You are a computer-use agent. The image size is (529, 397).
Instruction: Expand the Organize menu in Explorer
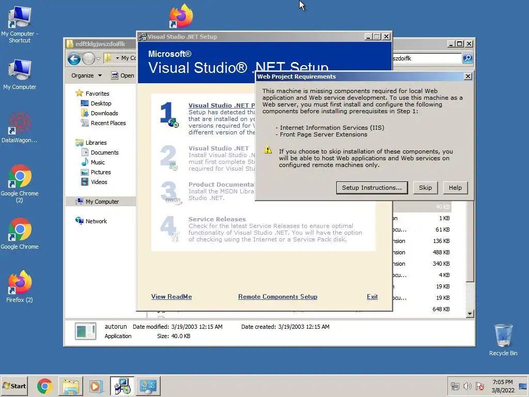(x=86, y=75)
